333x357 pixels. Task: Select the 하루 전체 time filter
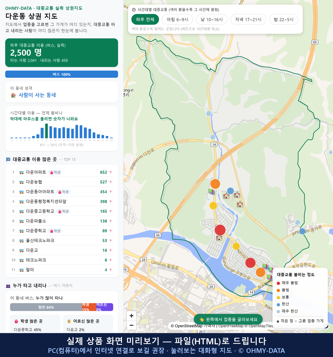pos(145,20)
